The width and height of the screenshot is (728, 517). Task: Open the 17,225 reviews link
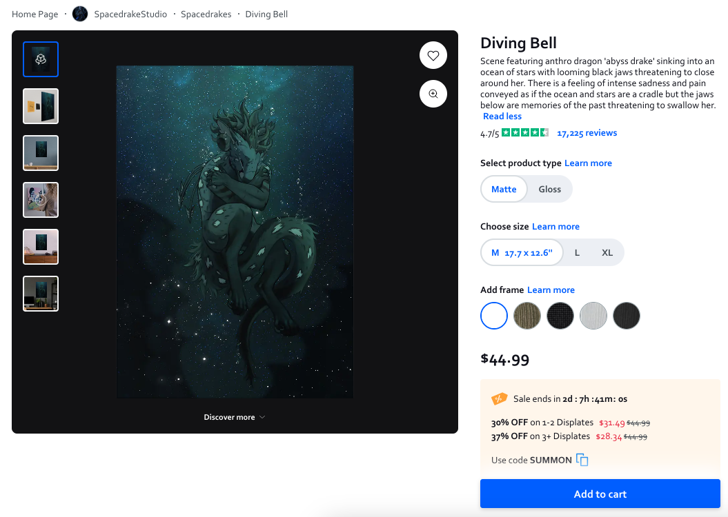tap(587, 133)
